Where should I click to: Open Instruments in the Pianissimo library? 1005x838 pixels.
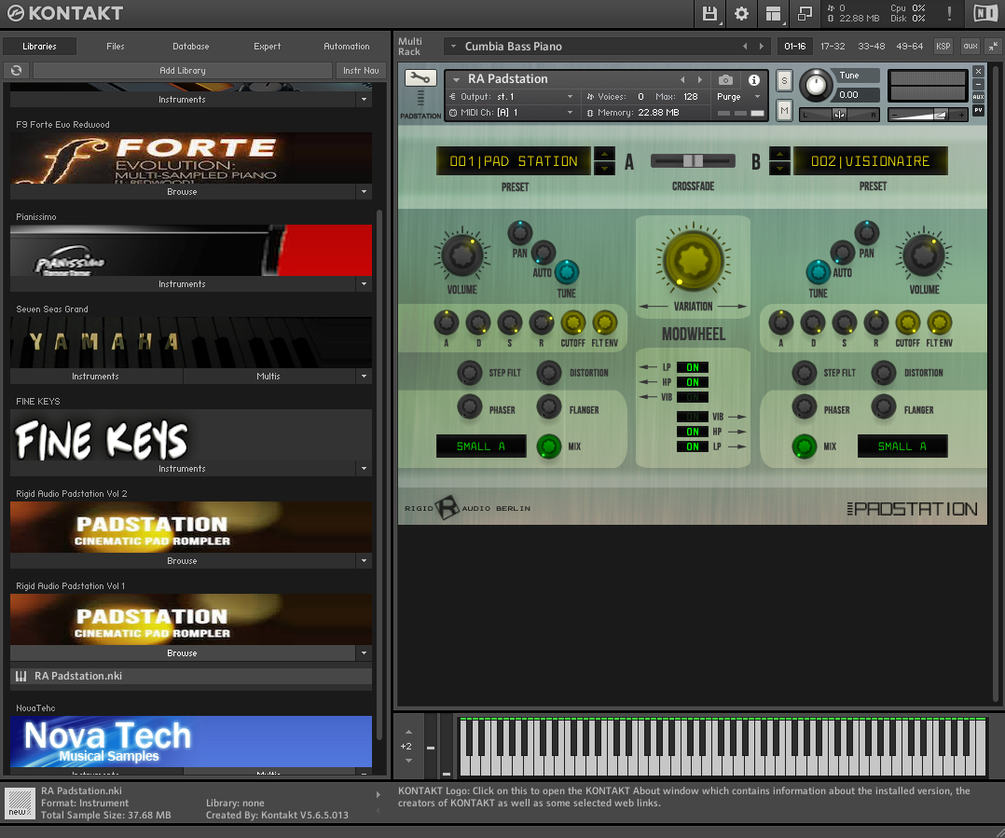tap(182, 283)
